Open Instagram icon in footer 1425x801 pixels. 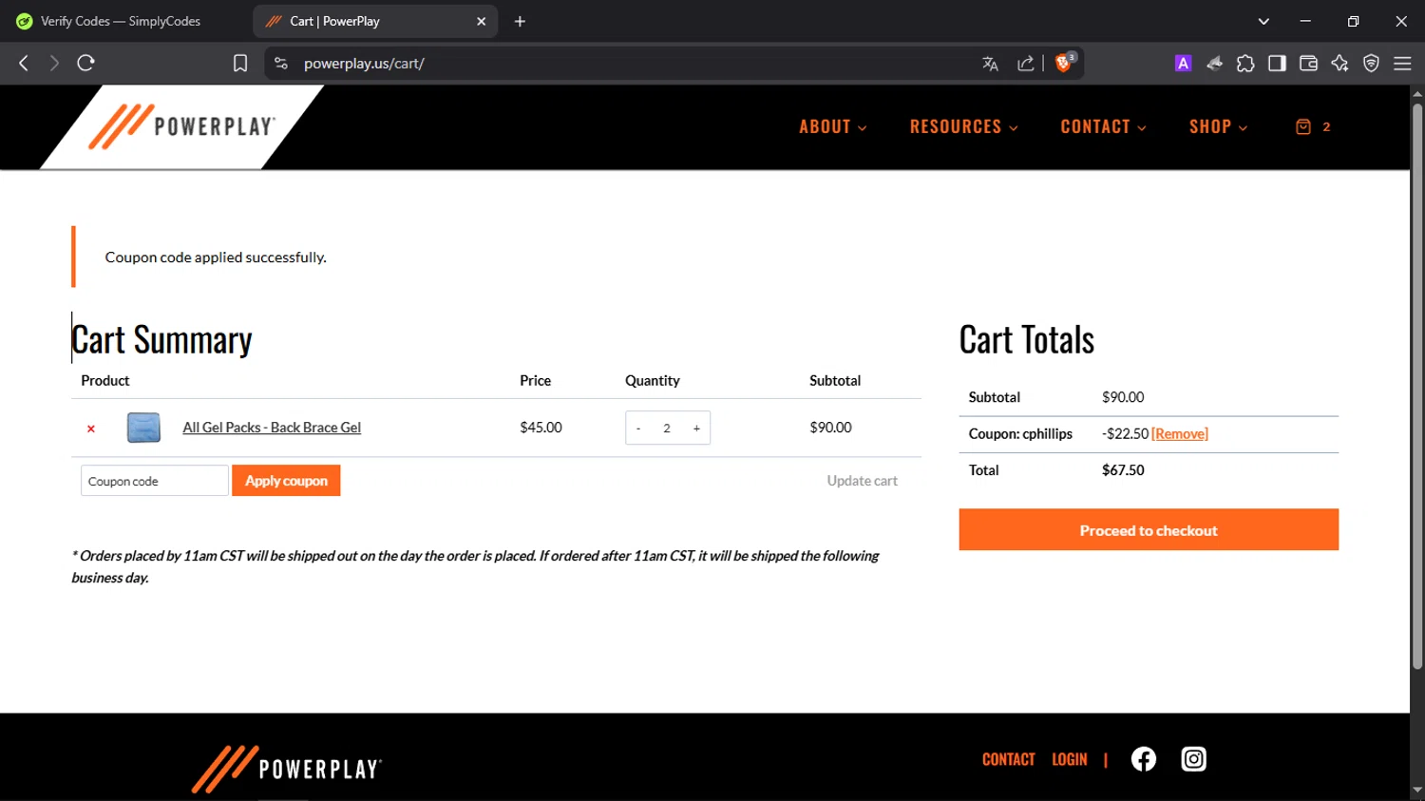click(1193, 759)
